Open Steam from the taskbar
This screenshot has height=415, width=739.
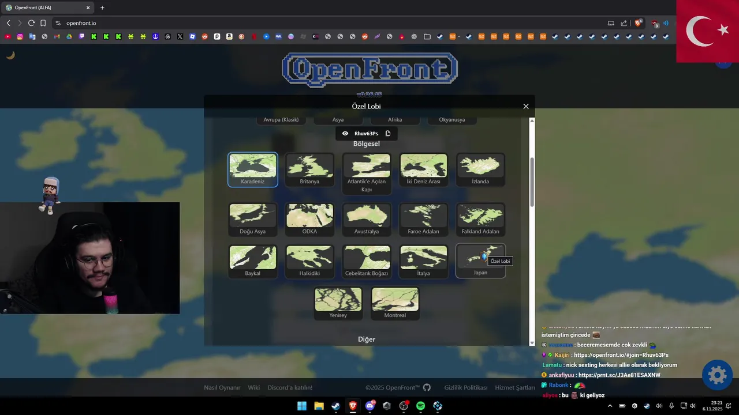(x=335, y=406)
